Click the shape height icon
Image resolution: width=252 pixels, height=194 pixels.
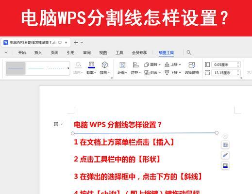pyautogui.click(x=207, y=65)
